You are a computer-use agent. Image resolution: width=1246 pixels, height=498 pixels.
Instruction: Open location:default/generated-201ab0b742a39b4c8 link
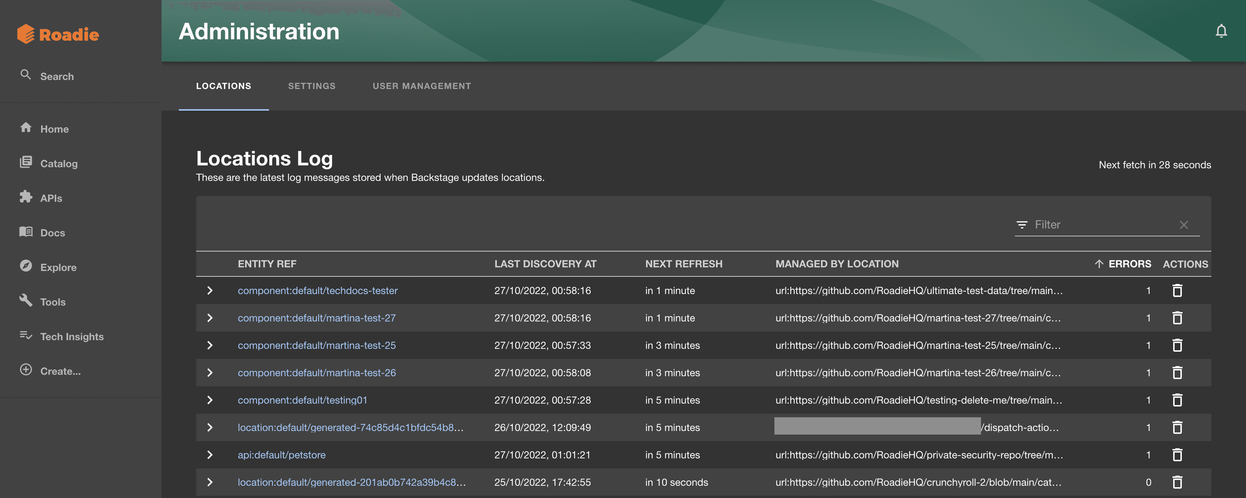coord(352,482)
